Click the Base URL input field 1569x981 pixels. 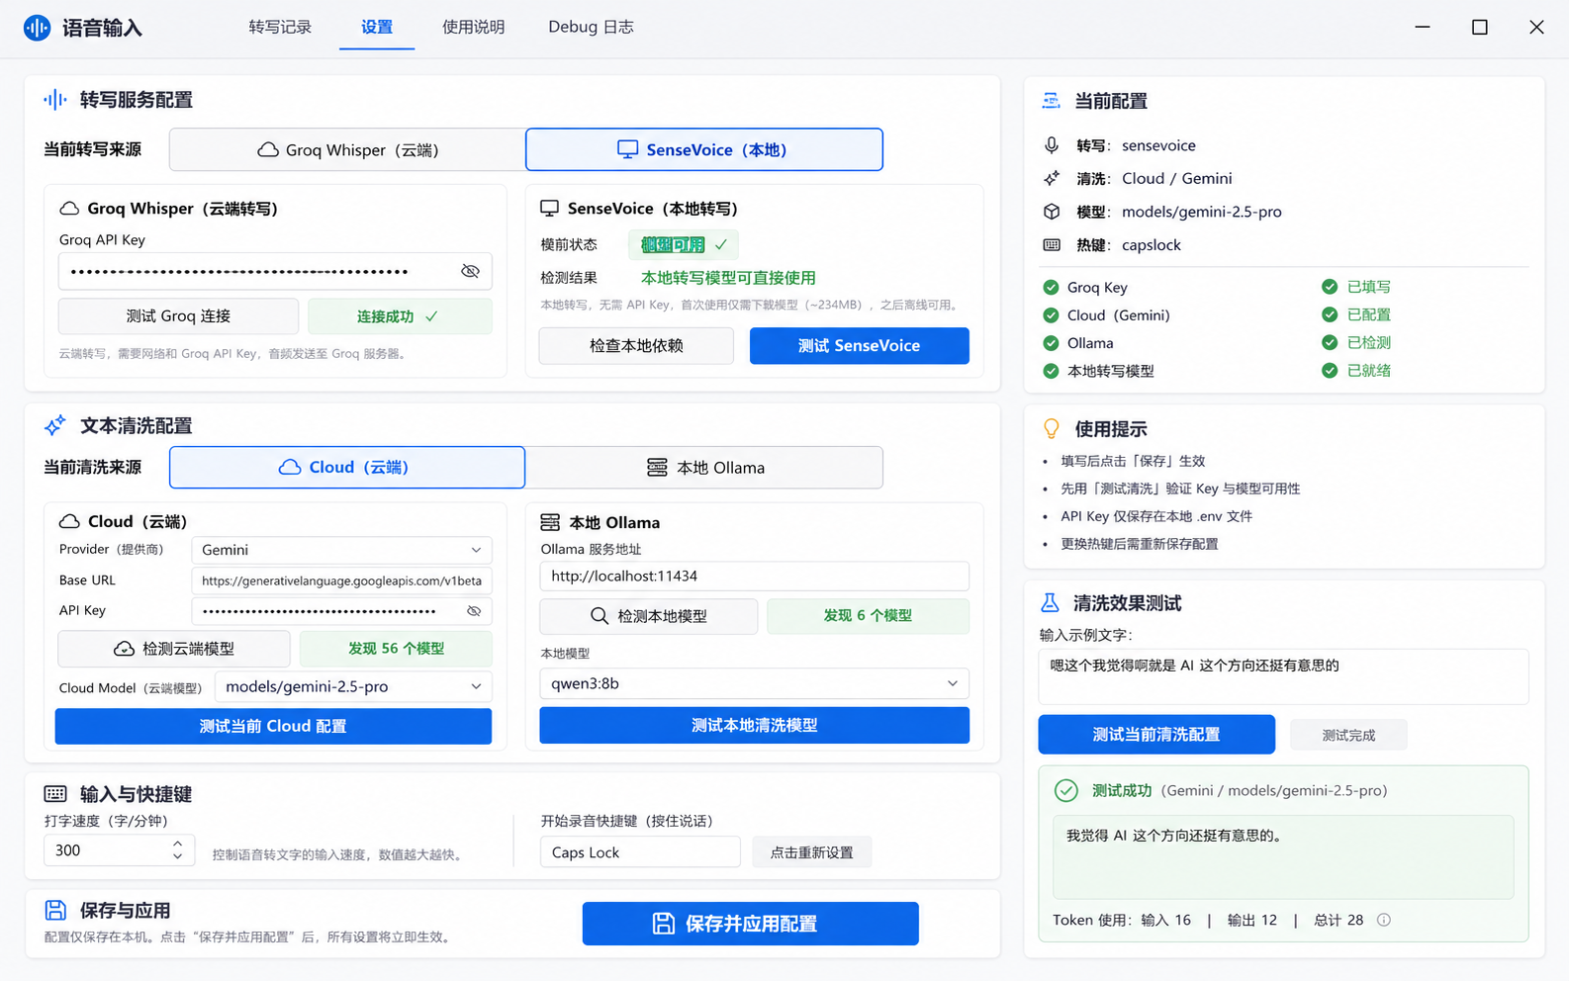(341, 580)
